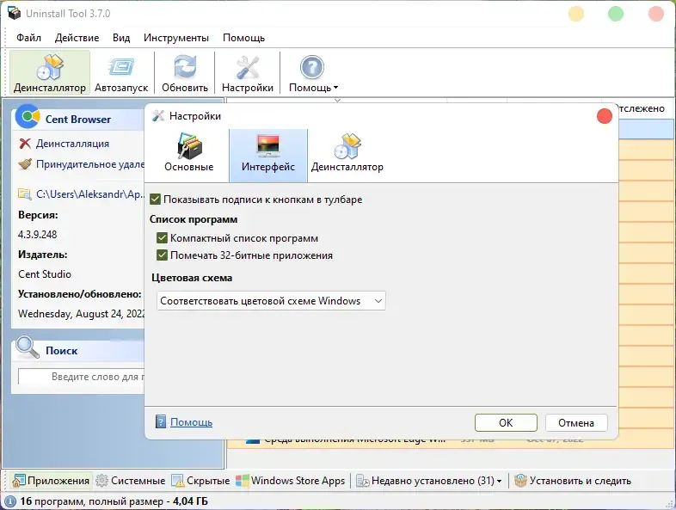Open the Деинсталлятор toolbar section
This screenshot has width=676, height=510.
pos(50,73)
